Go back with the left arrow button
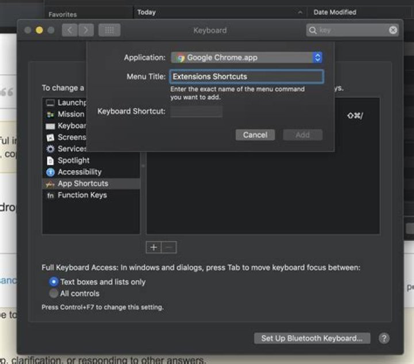Screen dimensions: 414x364 coord(70,30)
